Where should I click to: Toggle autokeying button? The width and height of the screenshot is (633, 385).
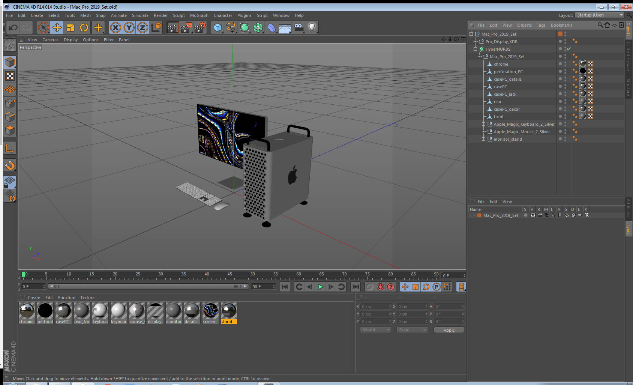pos(380,287)
